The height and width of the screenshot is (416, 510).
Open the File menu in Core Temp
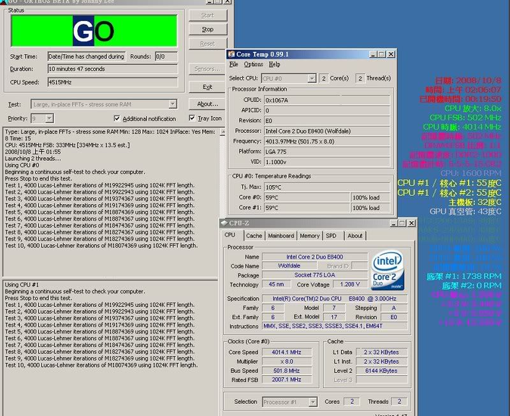(x=234, y=64)
